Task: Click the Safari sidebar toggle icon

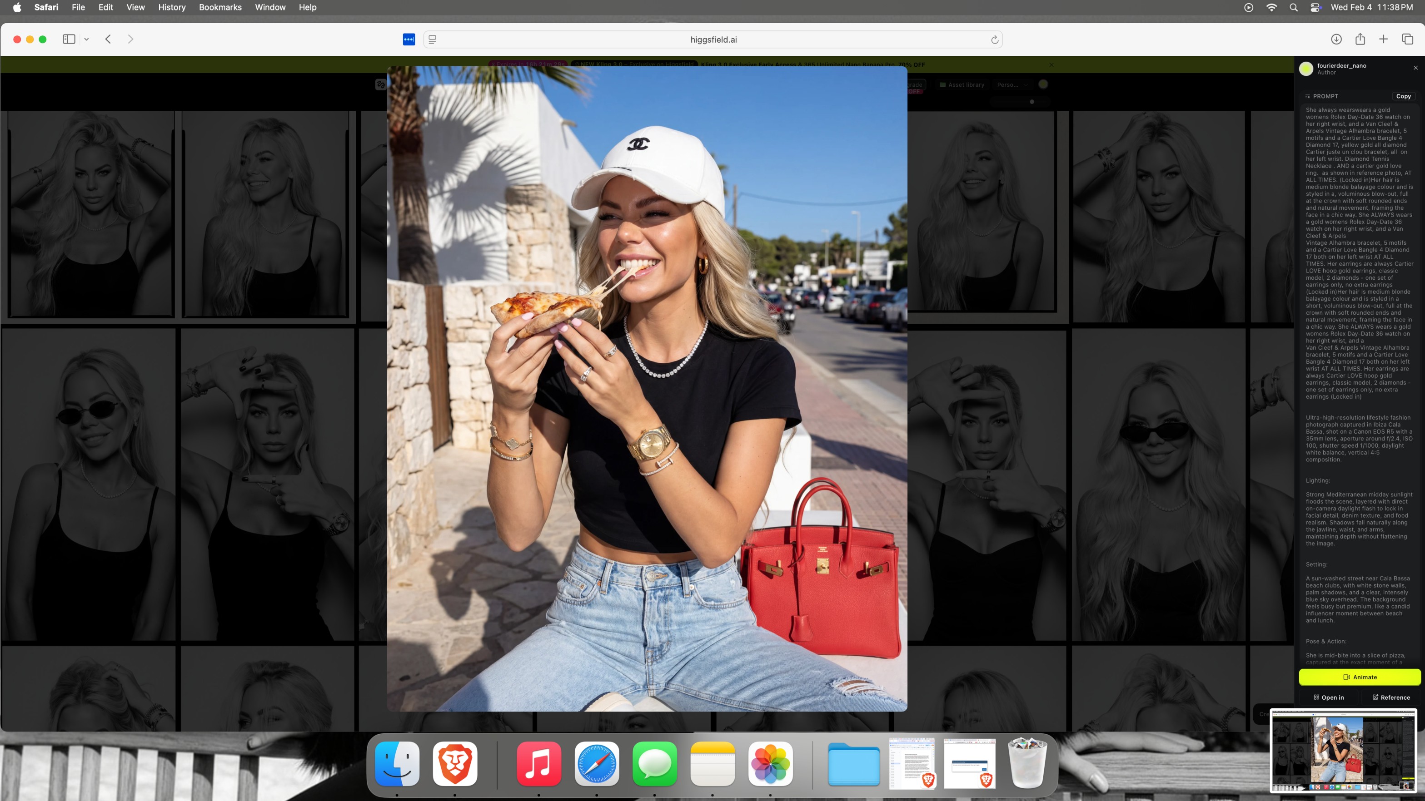Action: [x=69, y=39]
